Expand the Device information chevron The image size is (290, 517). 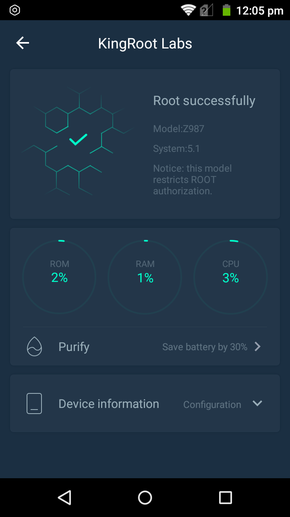coord(257,404)
